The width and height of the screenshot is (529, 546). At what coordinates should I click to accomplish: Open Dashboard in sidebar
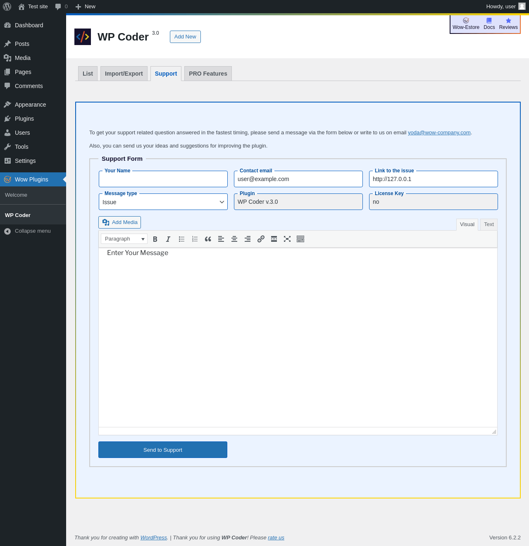pyautogui.click(x=33, y=25)
